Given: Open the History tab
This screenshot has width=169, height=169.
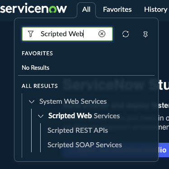Looking at the screenshot, I should coord(156,10).
